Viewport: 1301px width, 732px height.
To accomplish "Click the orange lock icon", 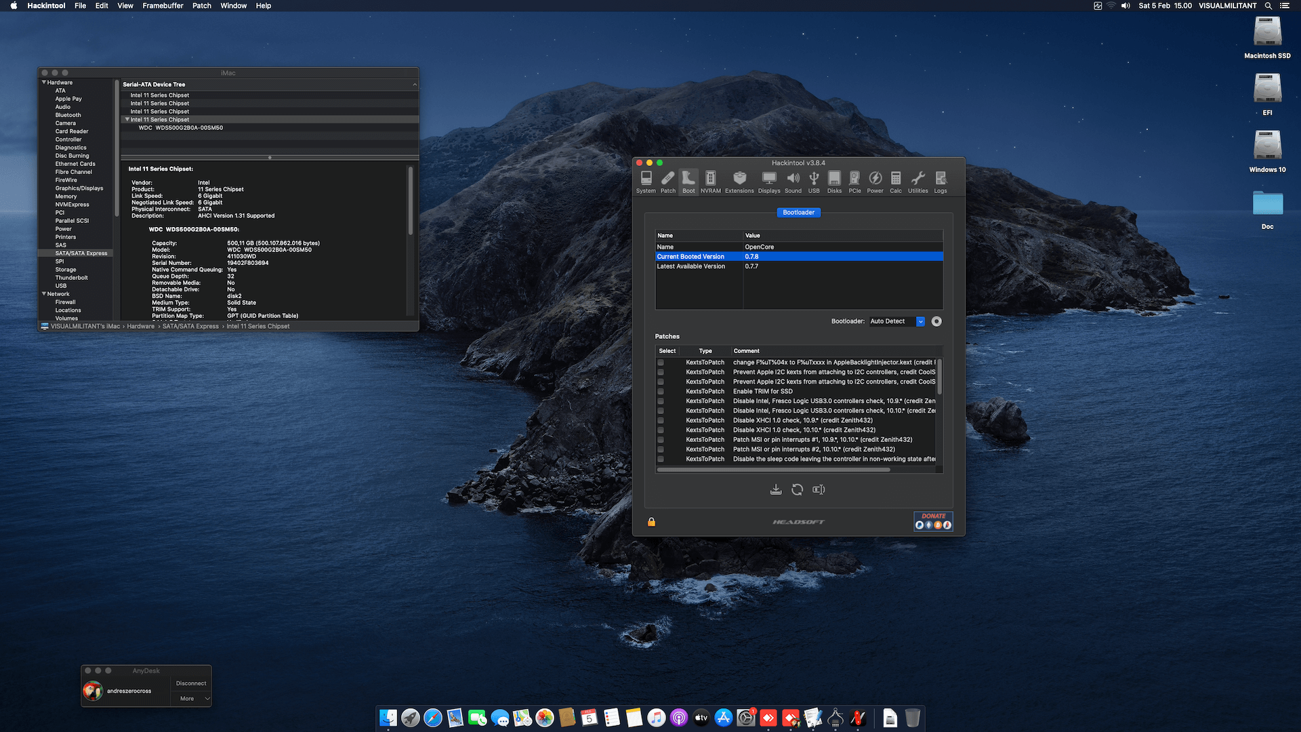I will [651, 522].
